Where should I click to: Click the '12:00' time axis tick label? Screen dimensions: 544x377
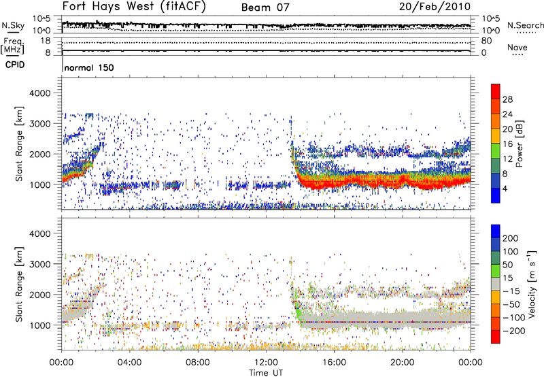pyautogui.click(x=266, y=363)
